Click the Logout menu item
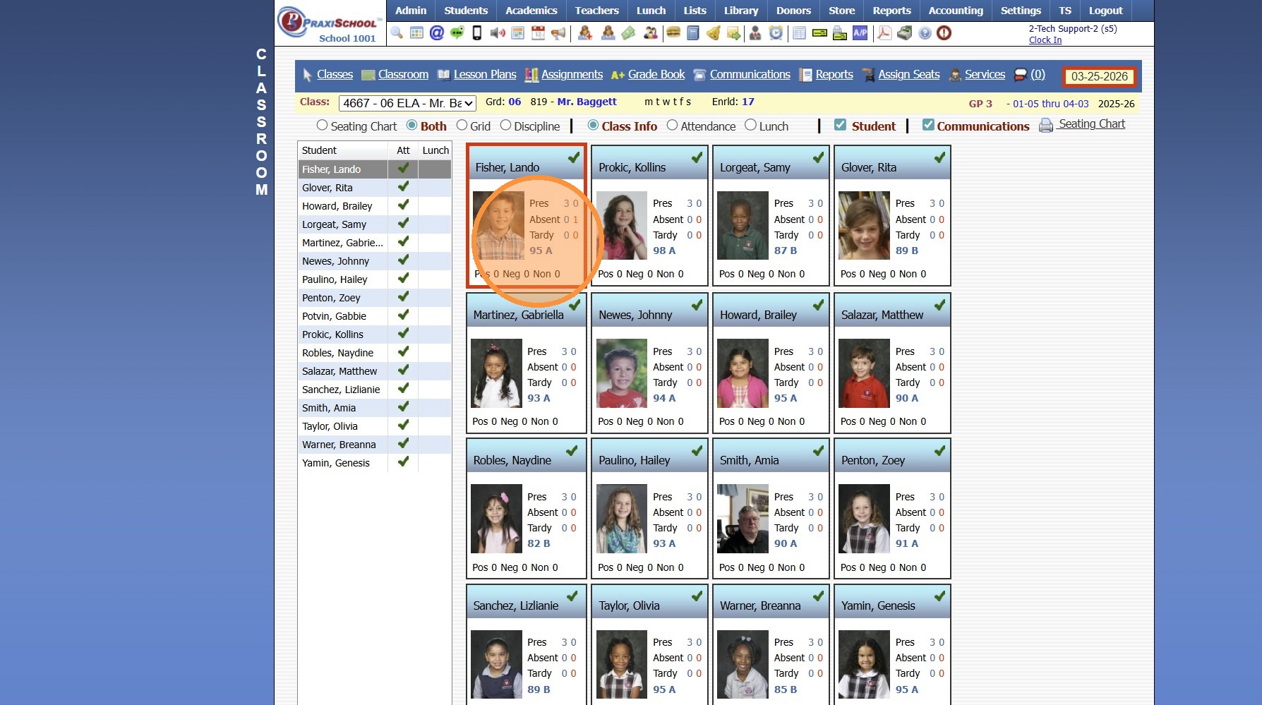This screenshot has width=1262, height=705. click(1105, 11)
